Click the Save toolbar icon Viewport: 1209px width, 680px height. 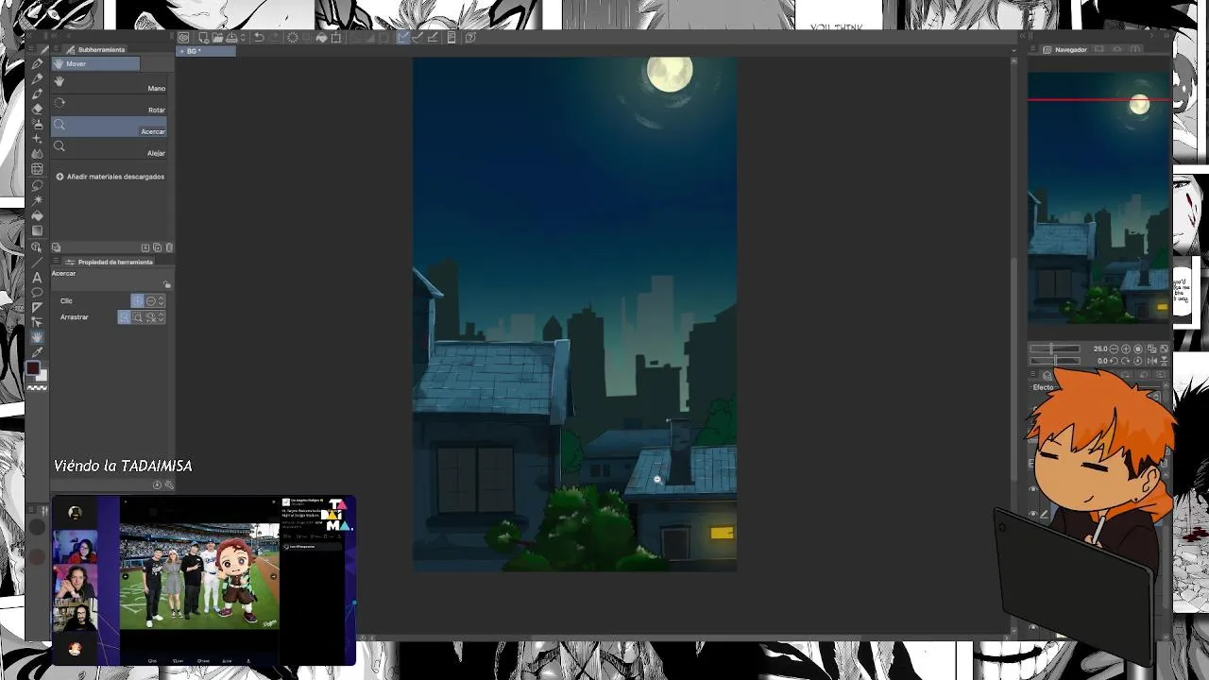pos(232,38)
